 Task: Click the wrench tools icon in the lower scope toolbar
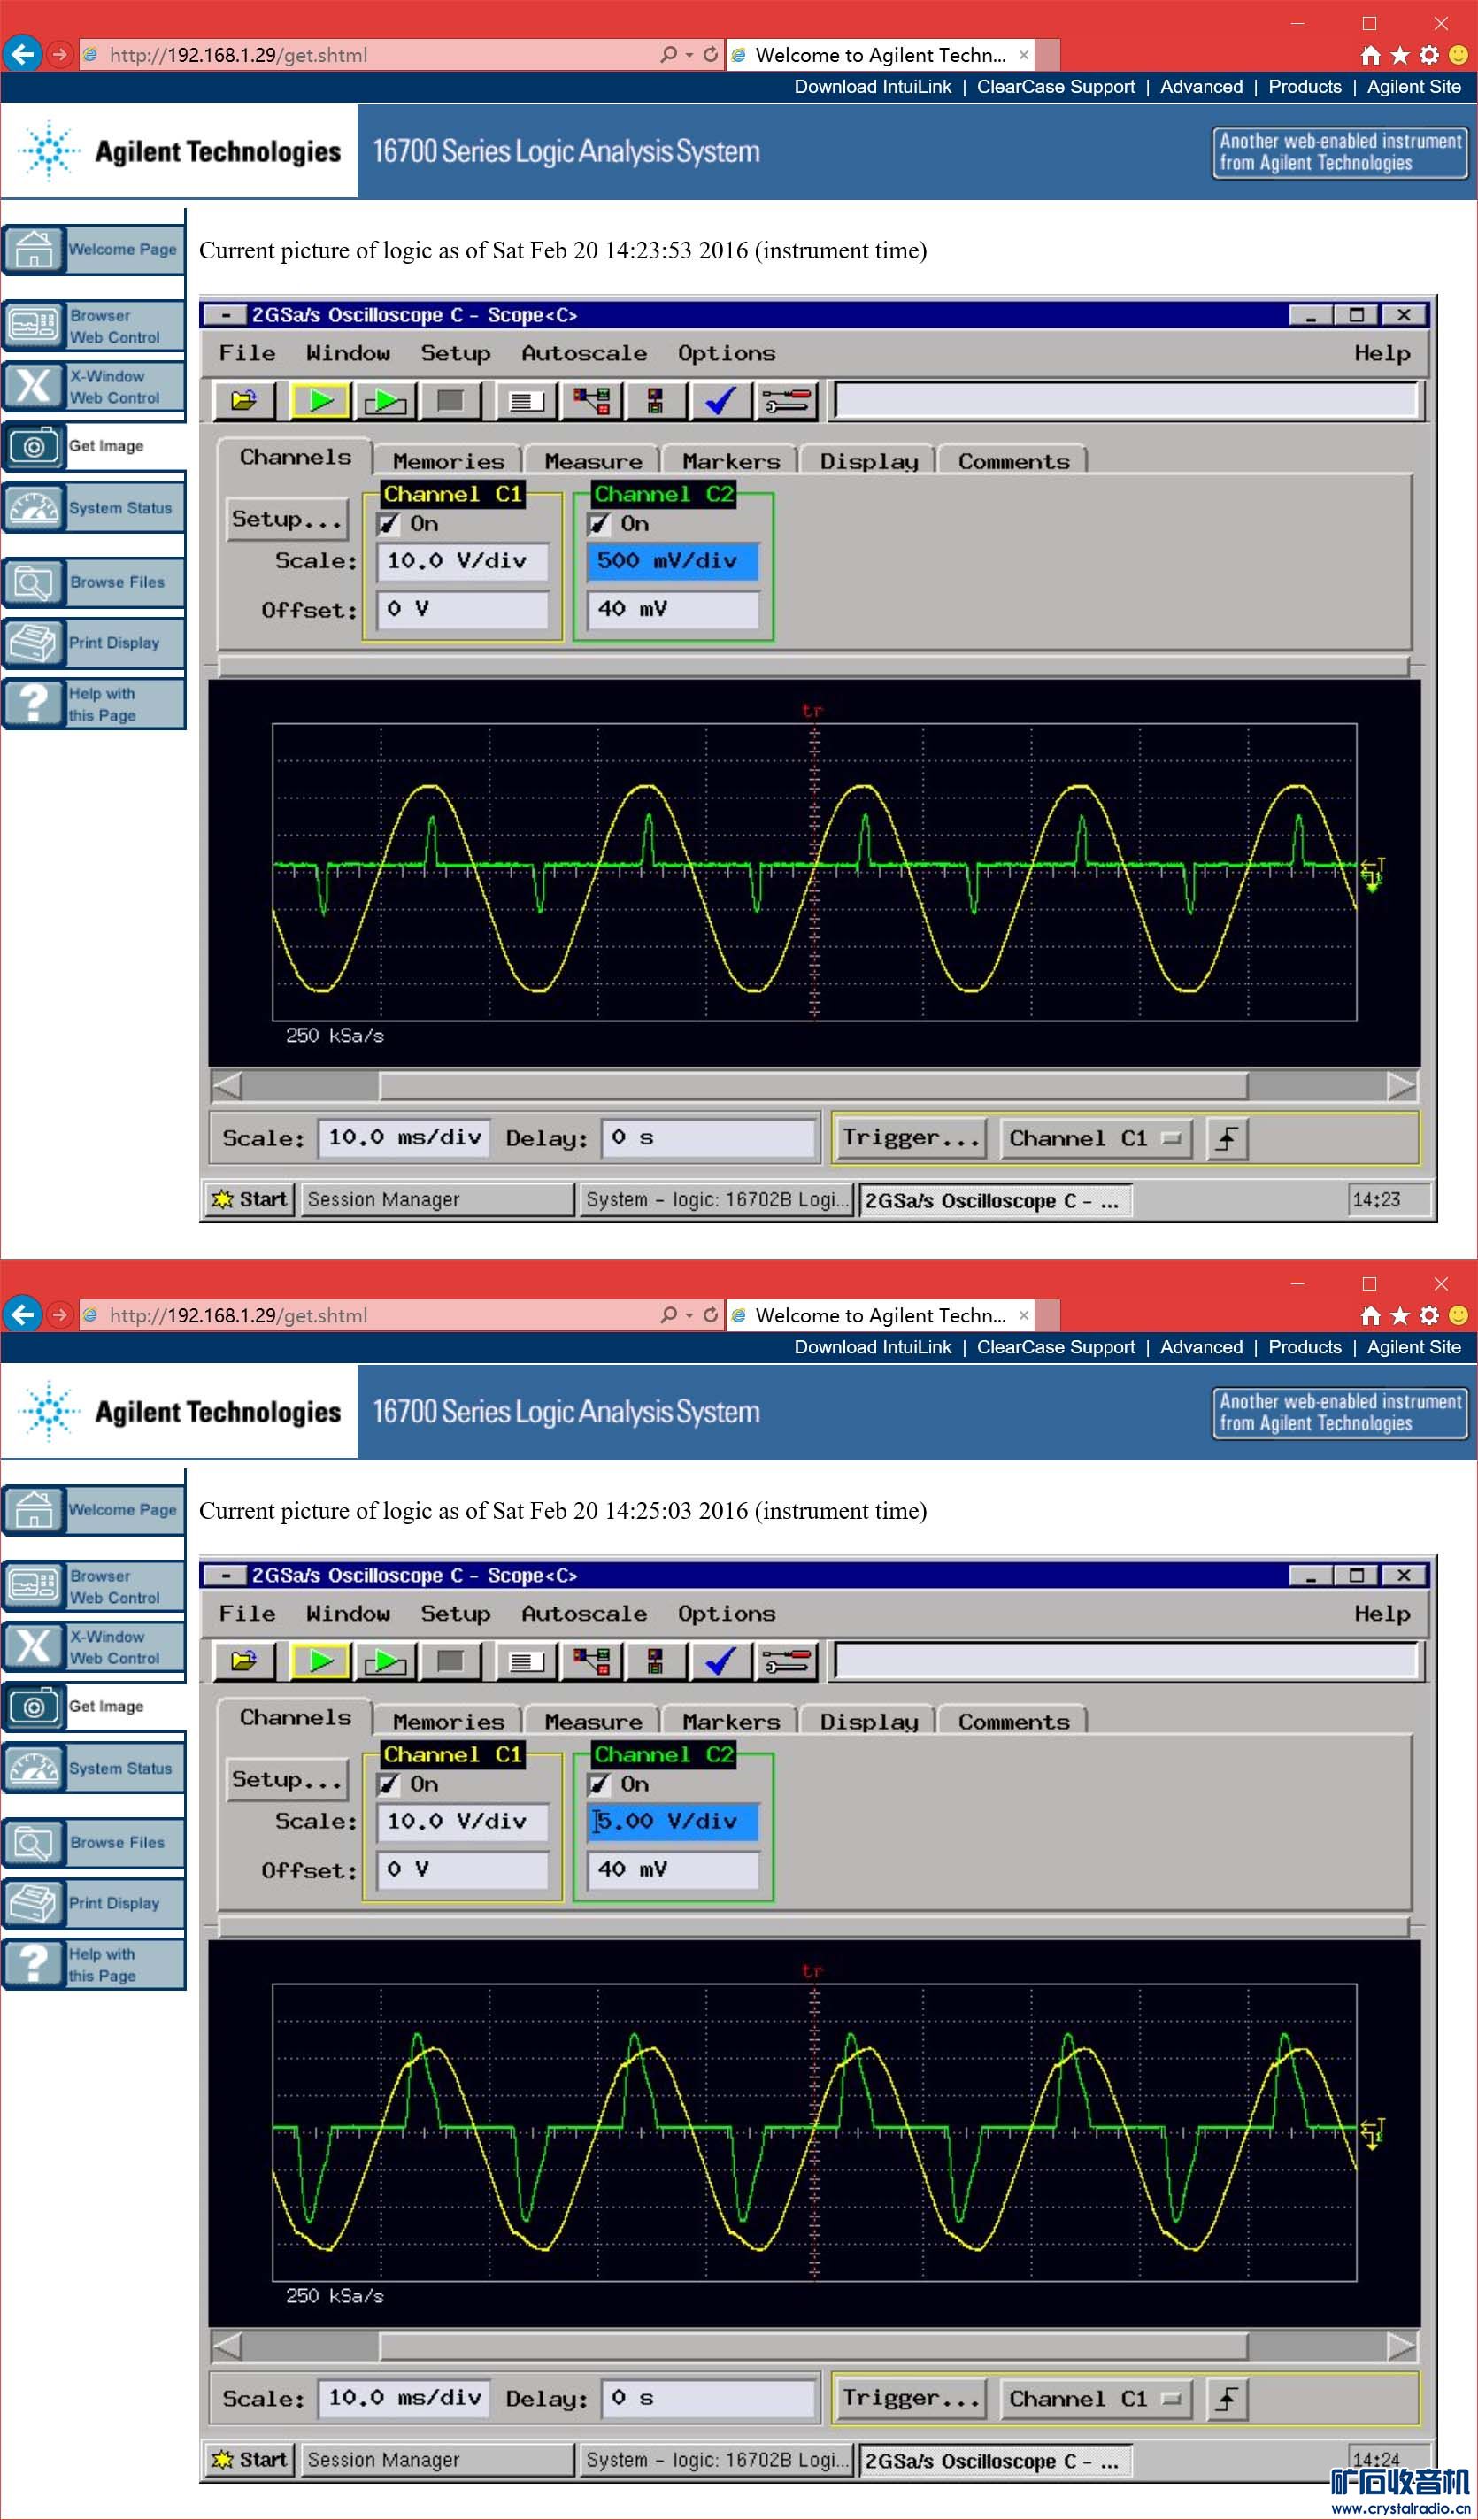coord(787,1661)
